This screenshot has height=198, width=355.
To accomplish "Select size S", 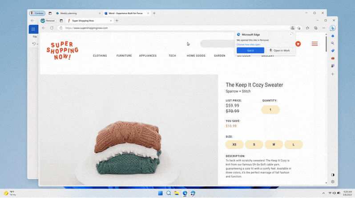I will (254, 144).
